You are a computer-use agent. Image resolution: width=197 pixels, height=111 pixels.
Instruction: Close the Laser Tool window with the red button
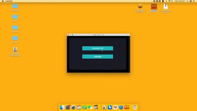pyautogui.click(x=68, y=35)
